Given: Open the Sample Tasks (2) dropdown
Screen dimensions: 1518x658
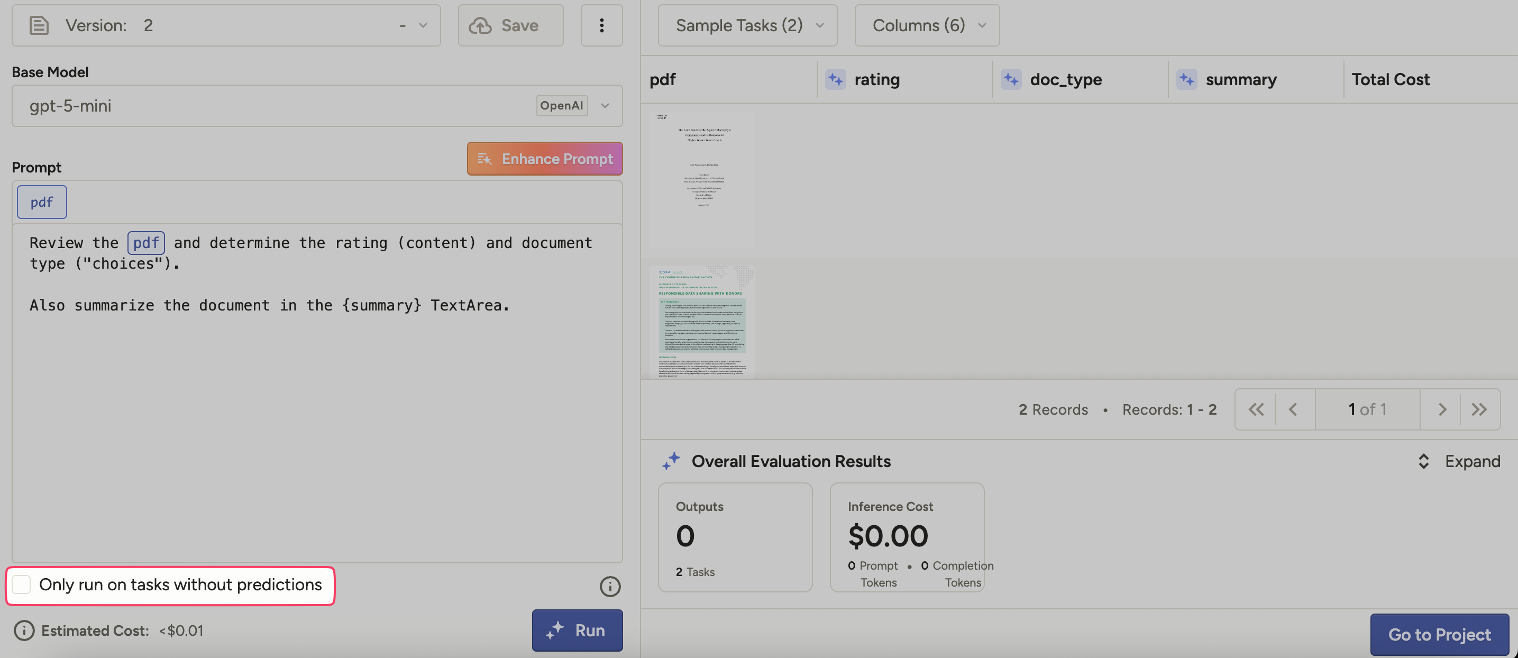Looking at the screenshot, I should [x=747, y=25].
